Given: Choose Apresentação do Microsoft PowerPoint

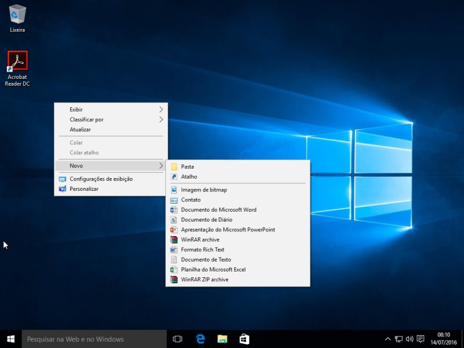Looking at the screenshot, I should click(x=229, y=230).
